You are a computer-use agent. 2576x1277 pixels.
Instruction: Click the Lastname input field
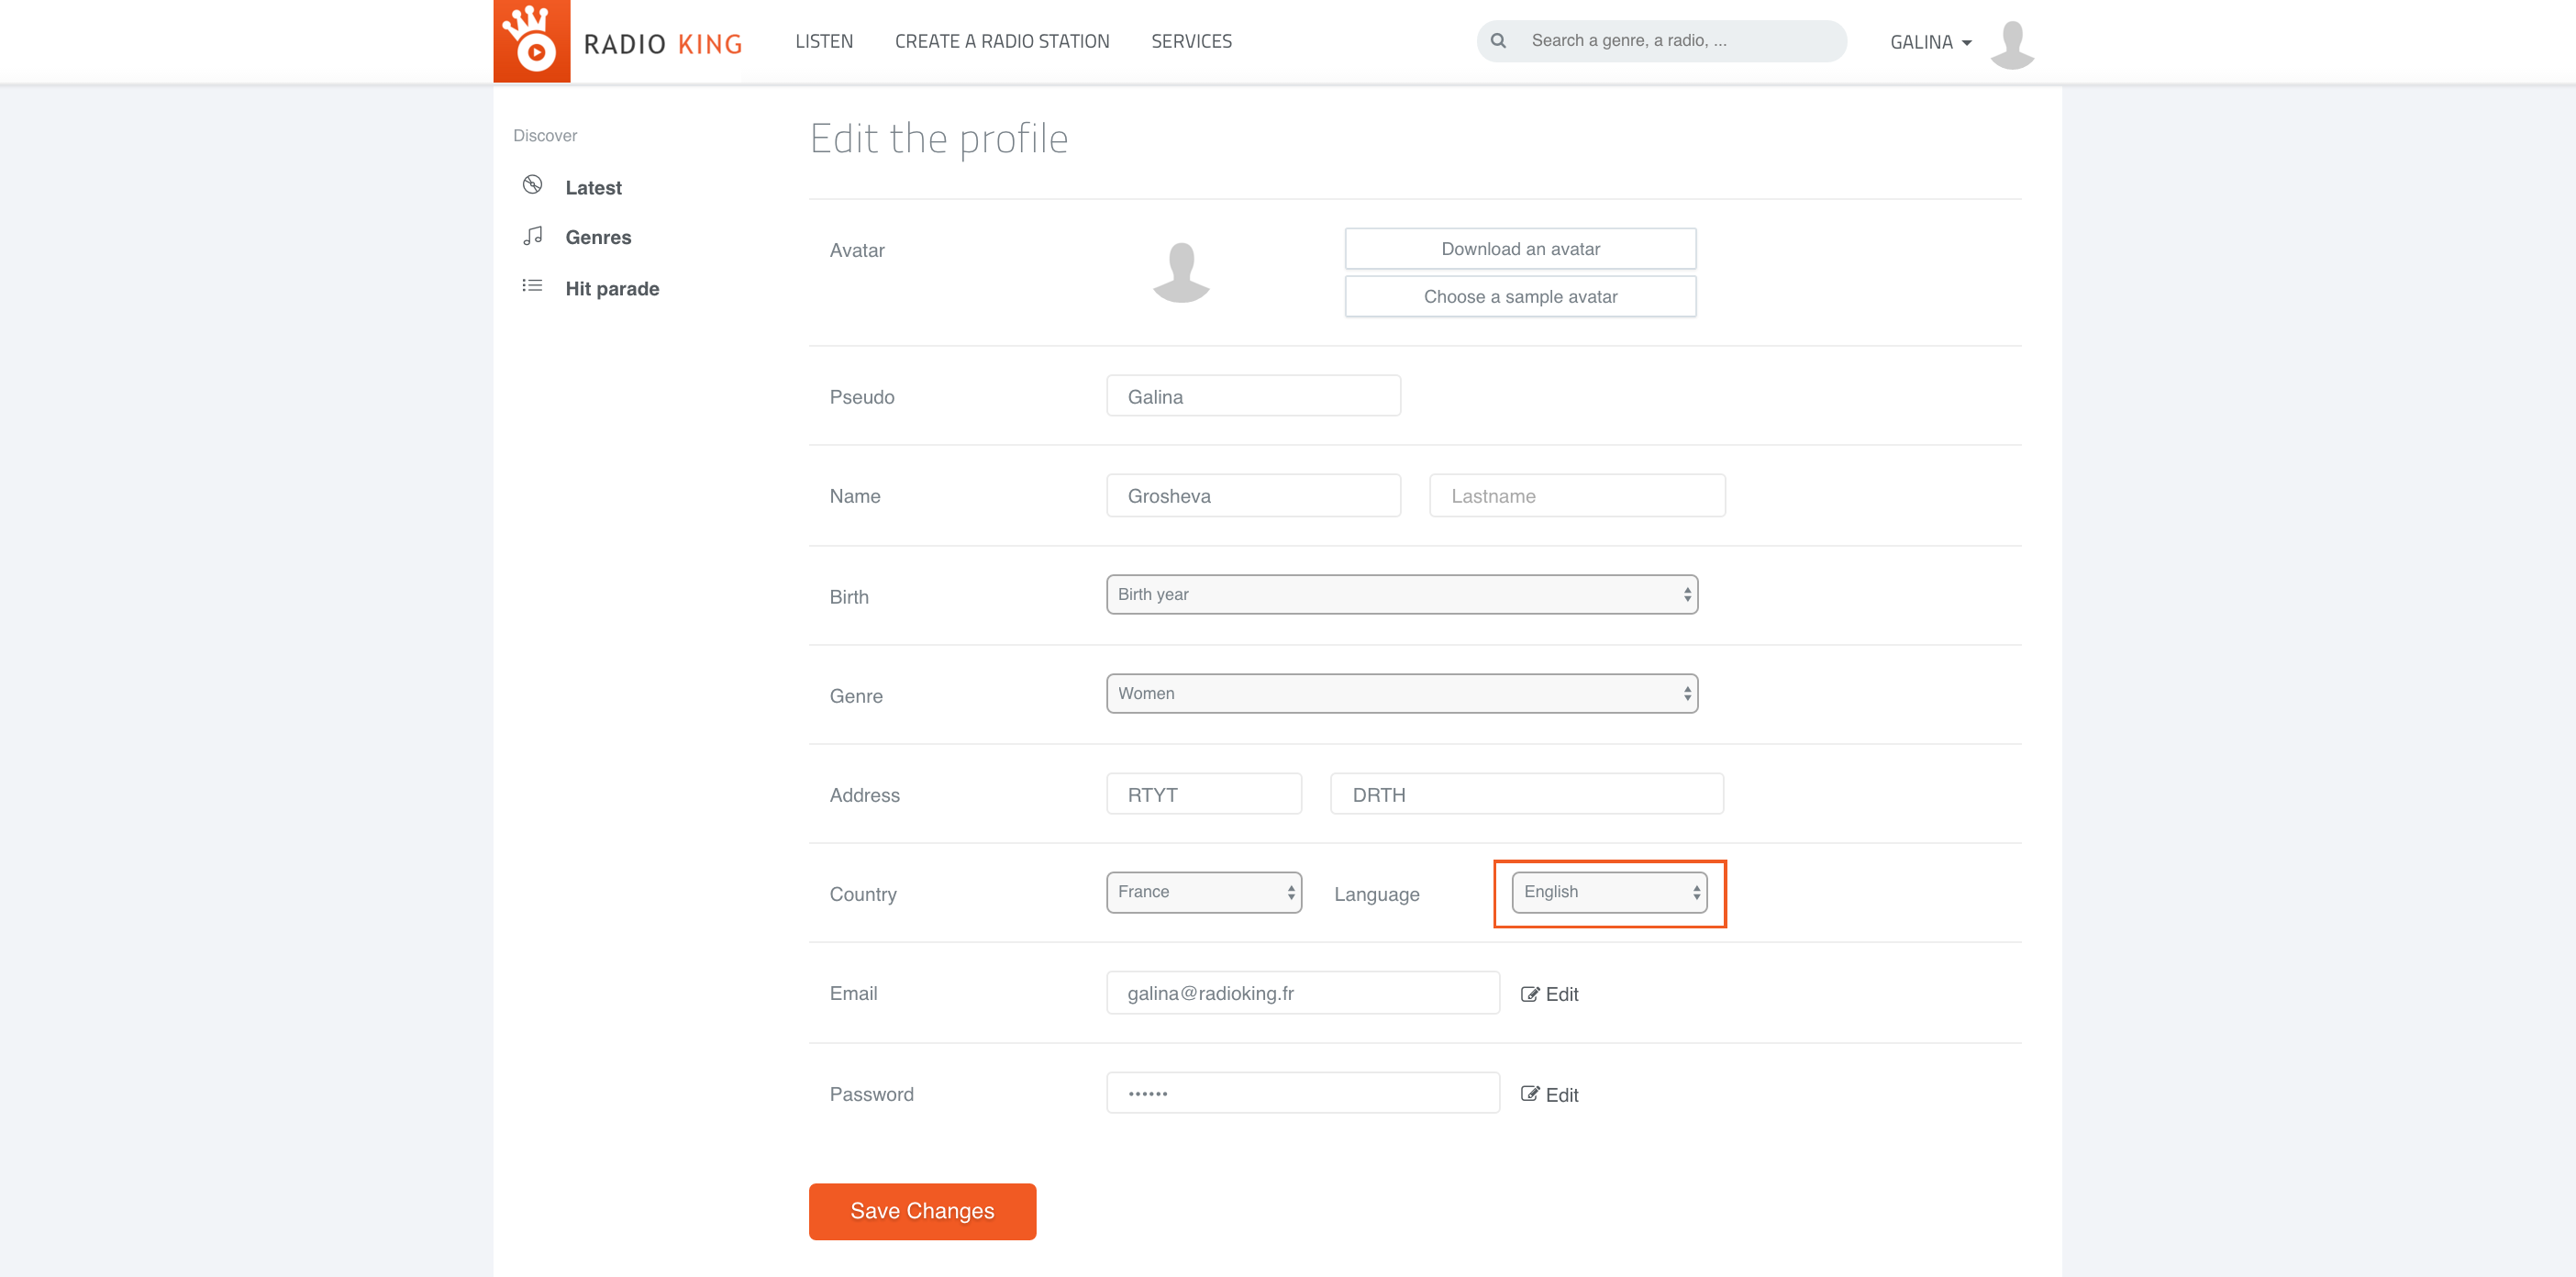coord(1576,496)
